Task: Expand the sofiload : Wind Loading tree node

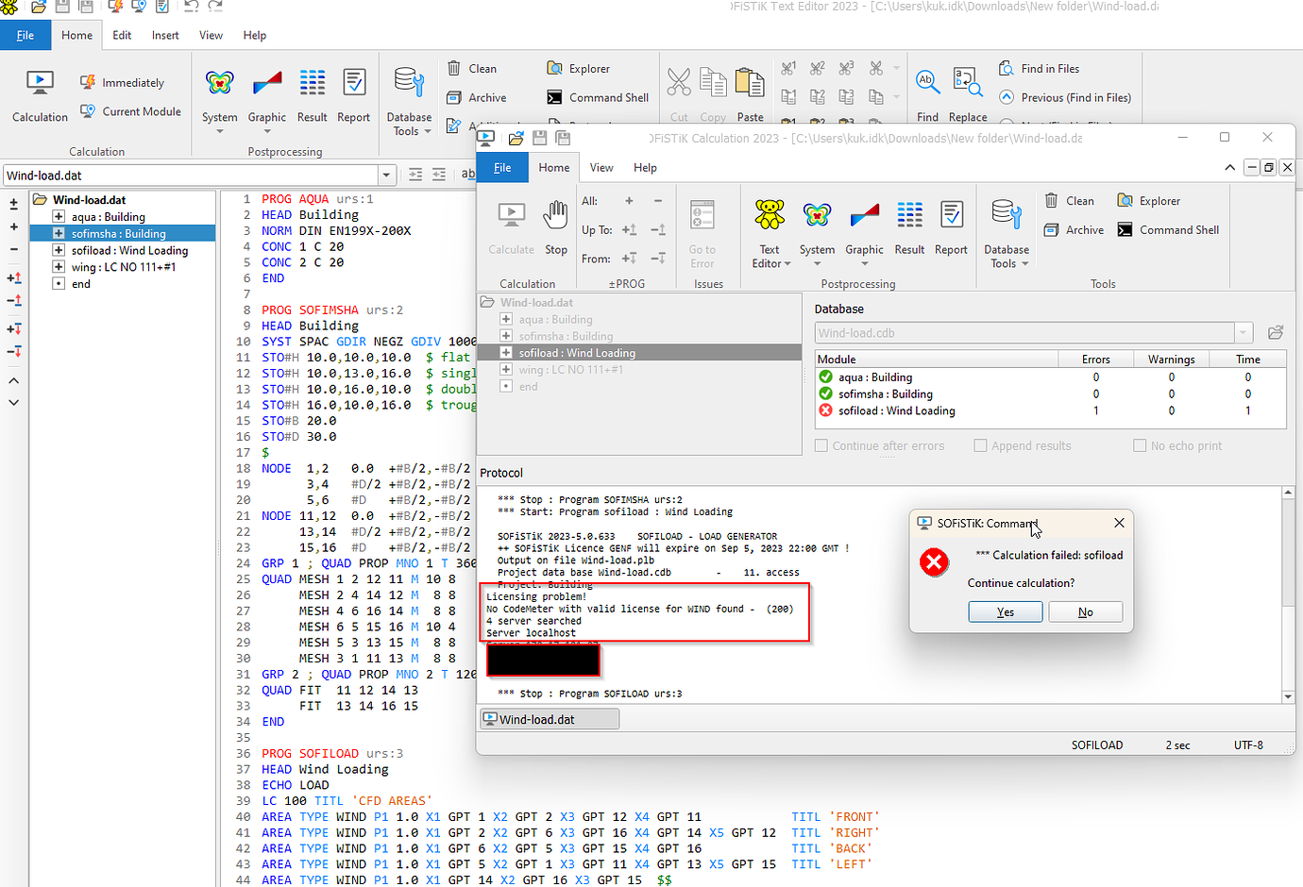Action: click(59, 251)
